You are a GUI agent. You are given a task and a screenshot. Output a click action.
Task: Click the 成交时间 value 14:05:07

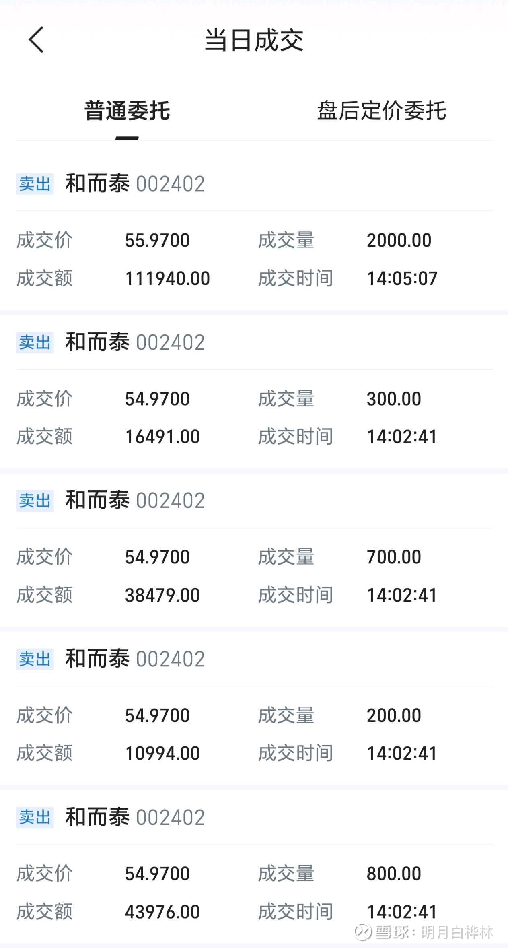click(402, 278)
